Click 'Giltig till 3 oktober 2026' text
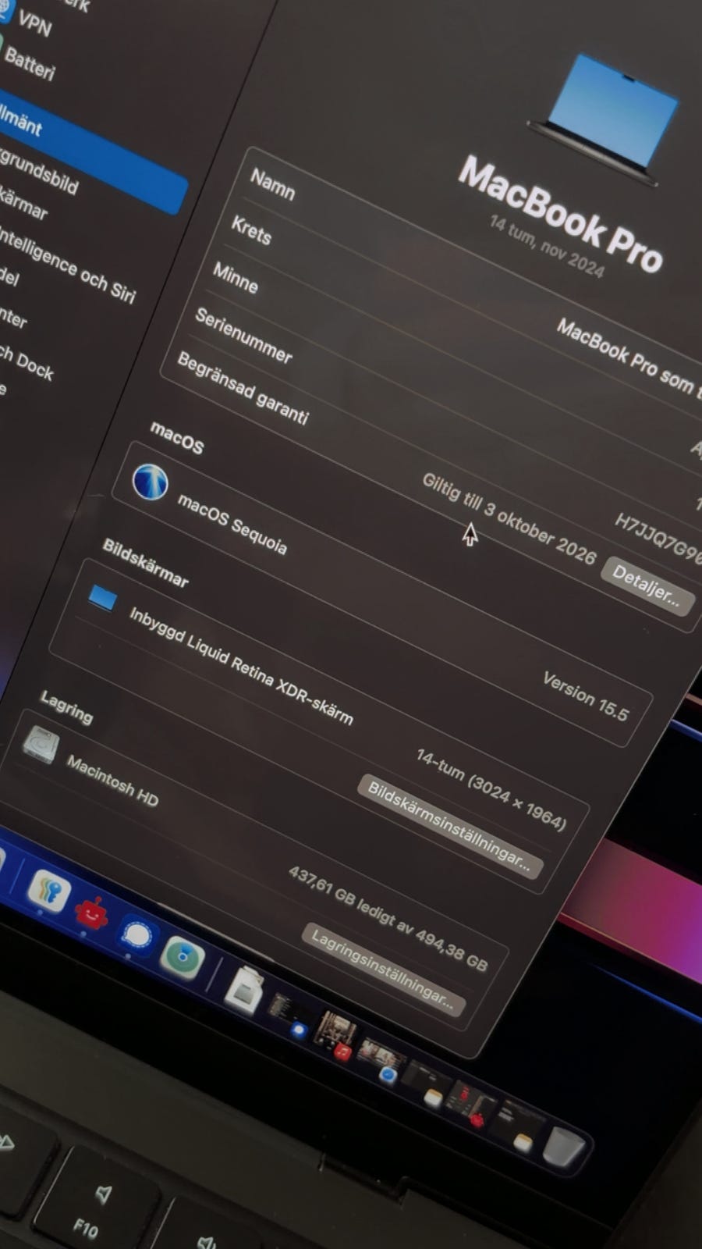Screen dimensions: 702x1249 pyautogui.click(x=509, y=518)
